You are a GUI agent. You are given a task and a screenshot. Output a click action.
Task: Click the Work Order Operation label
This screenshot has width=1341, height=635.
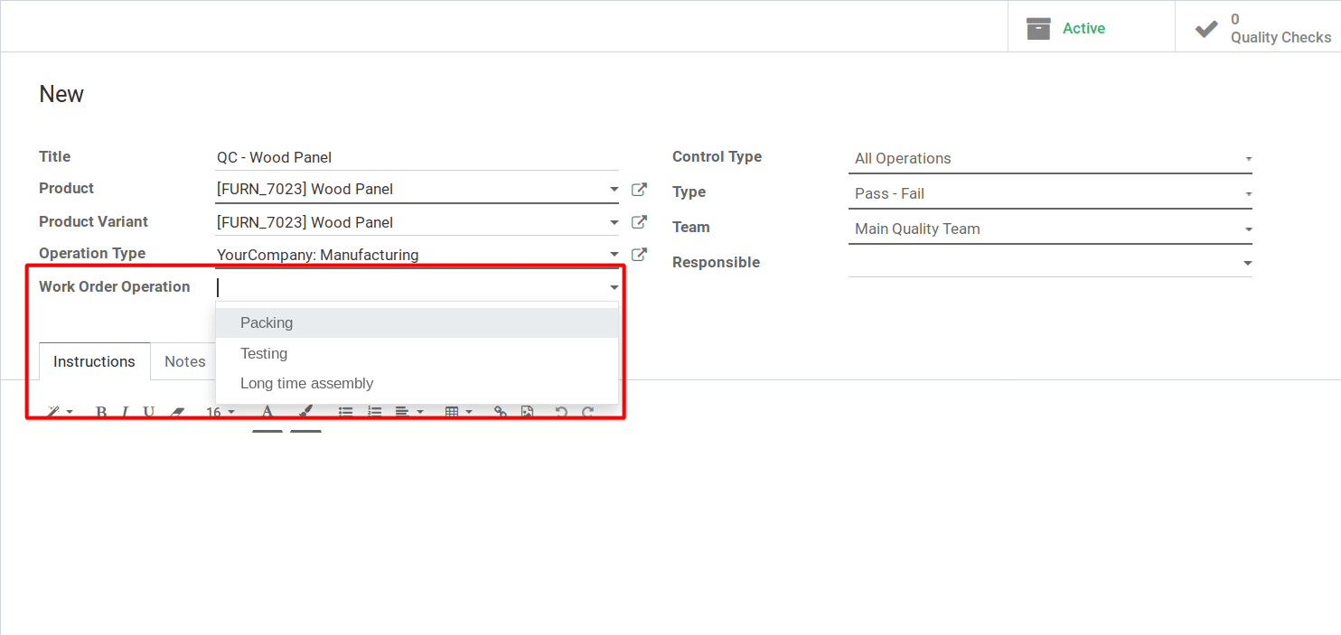115,286
